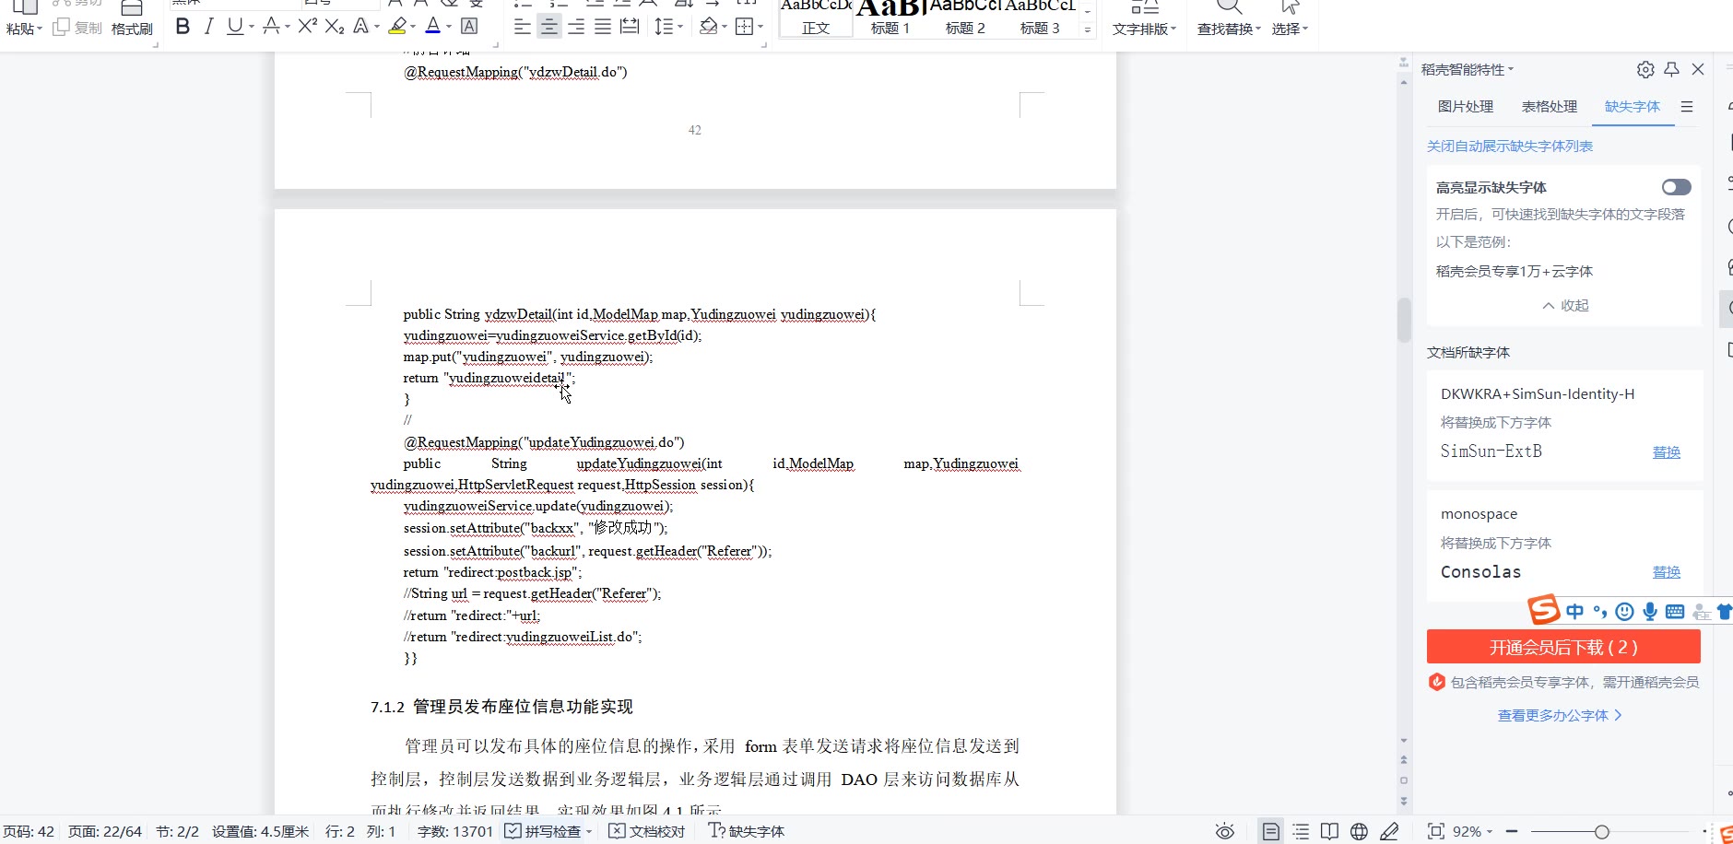The image size is (1733, 844).
Task: Replace monospace font with Consolas
Action: (x=1667, y=572)
